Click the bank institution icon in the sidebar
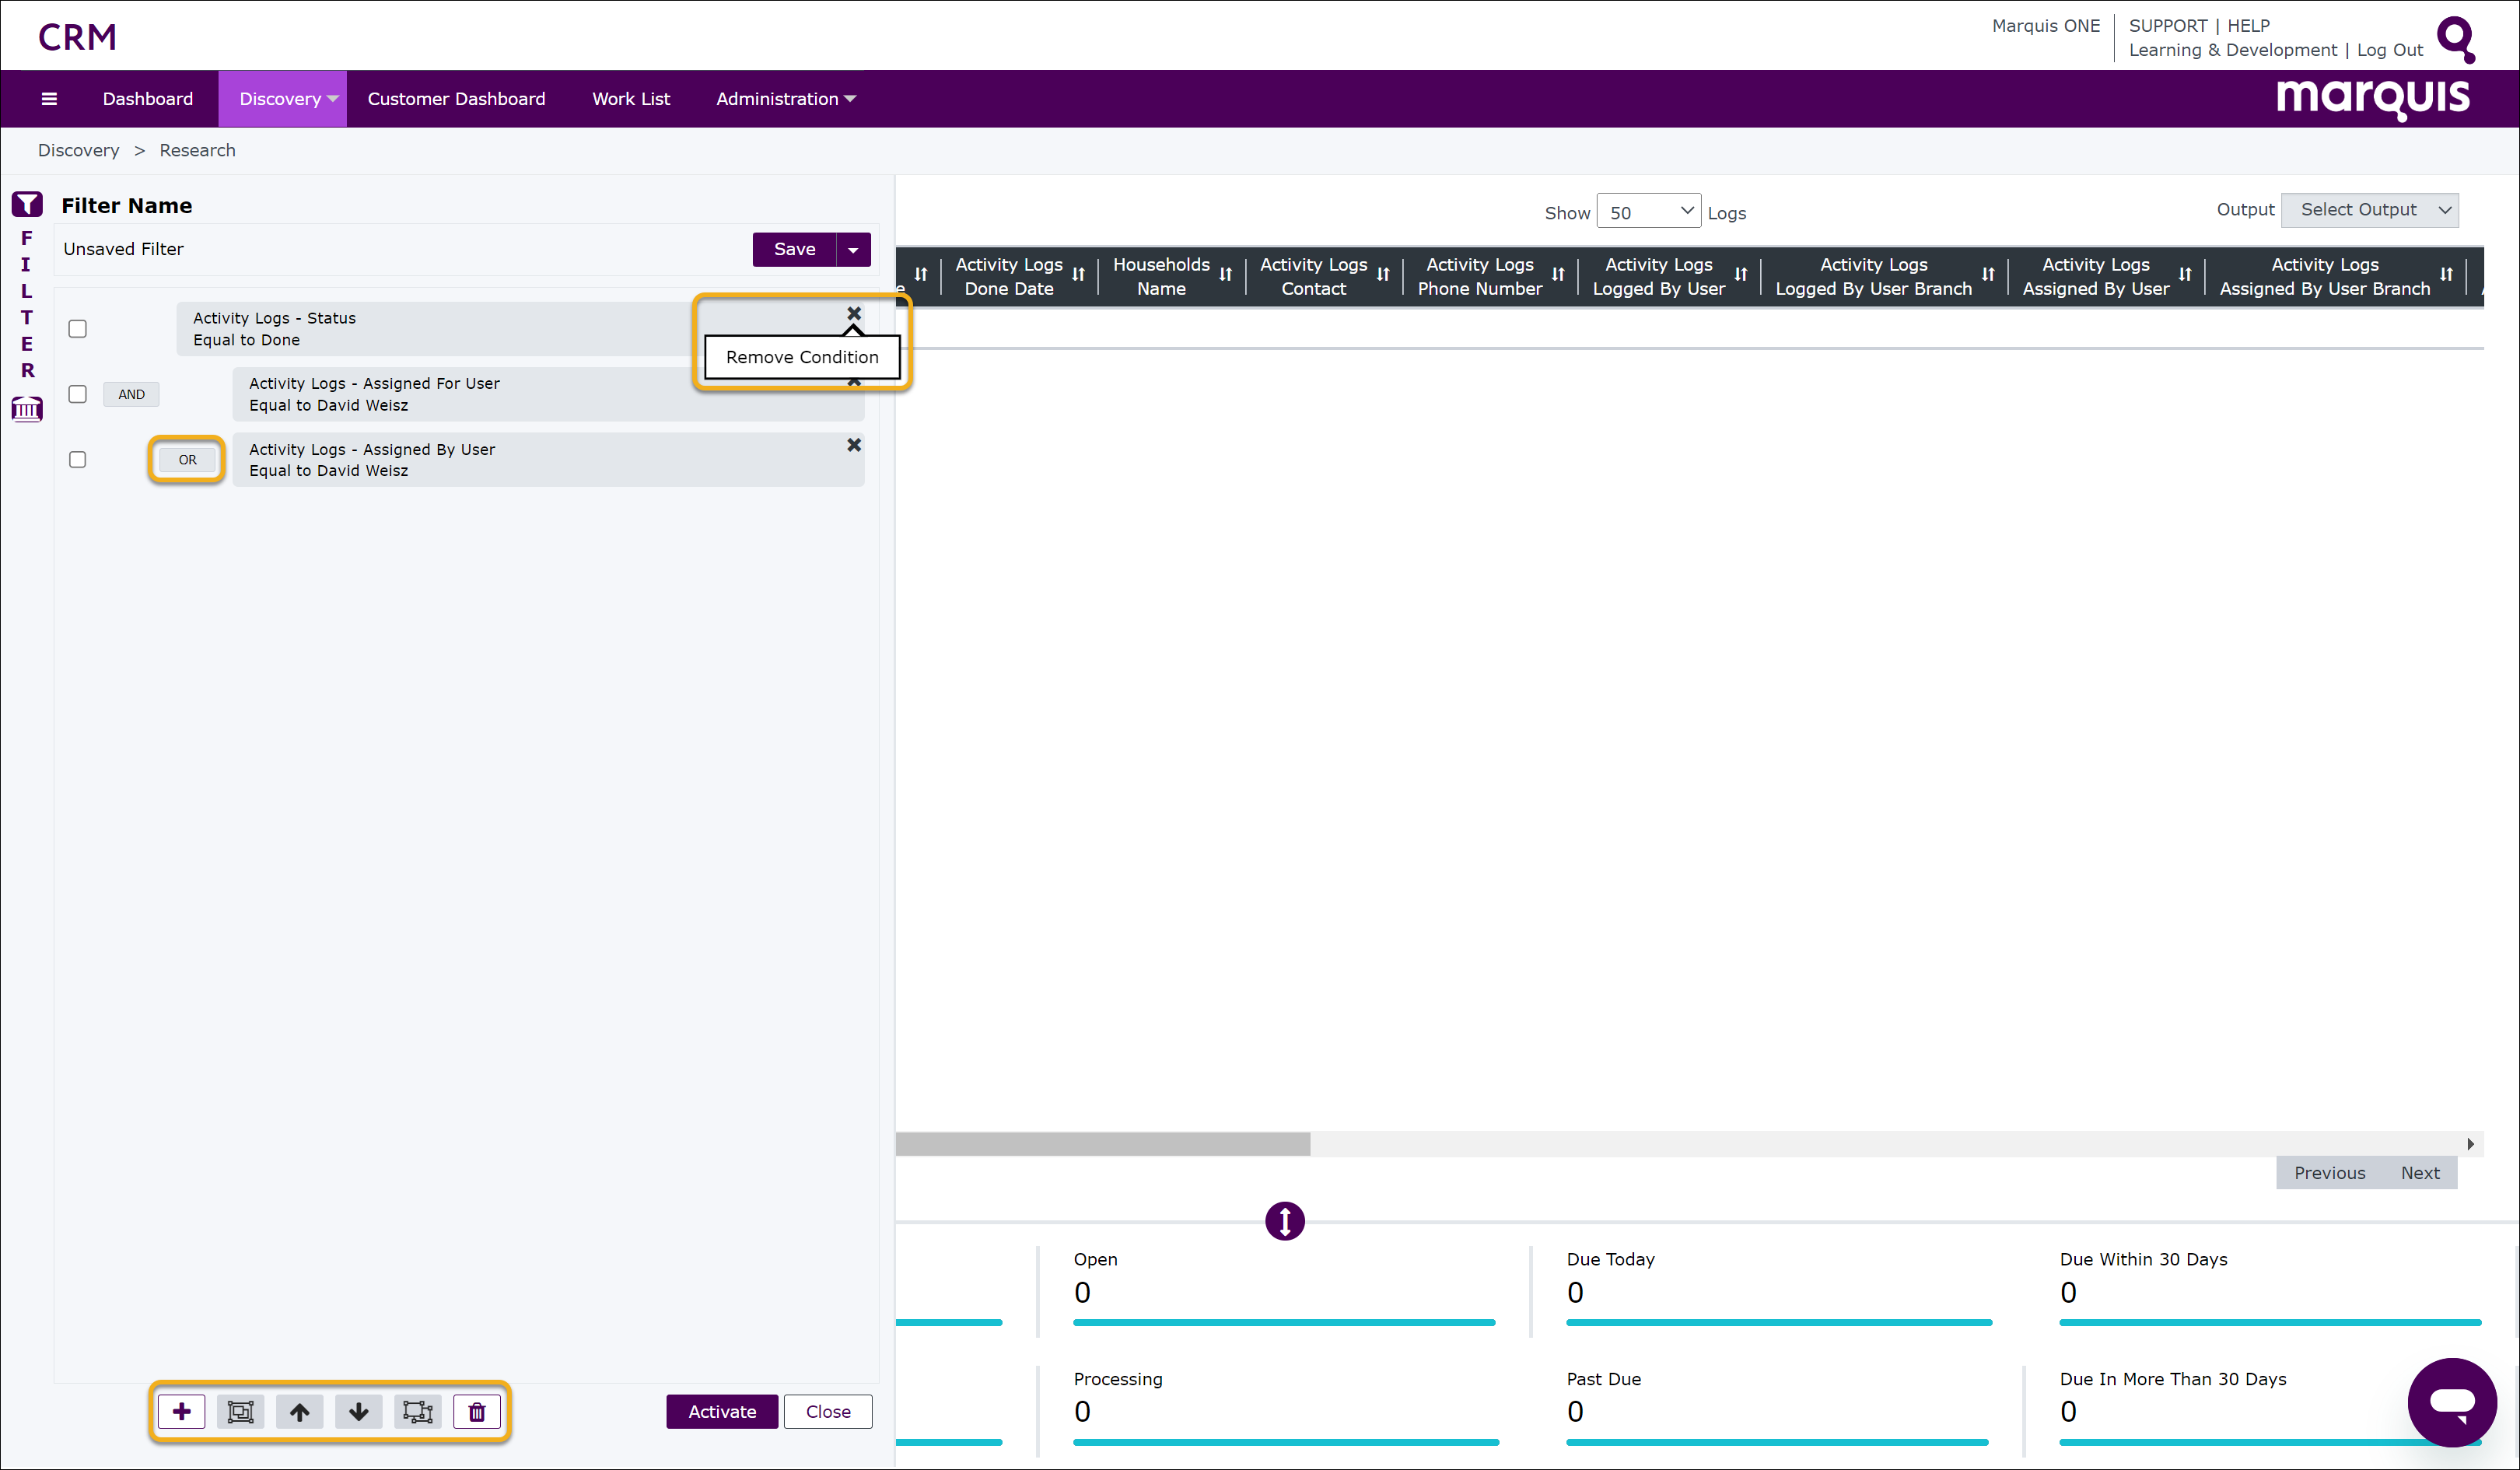2520x1470 pixels. [x=26, y=409]
